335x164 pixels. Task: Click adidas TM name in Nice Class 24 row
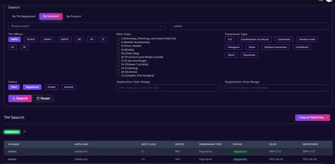12,159
